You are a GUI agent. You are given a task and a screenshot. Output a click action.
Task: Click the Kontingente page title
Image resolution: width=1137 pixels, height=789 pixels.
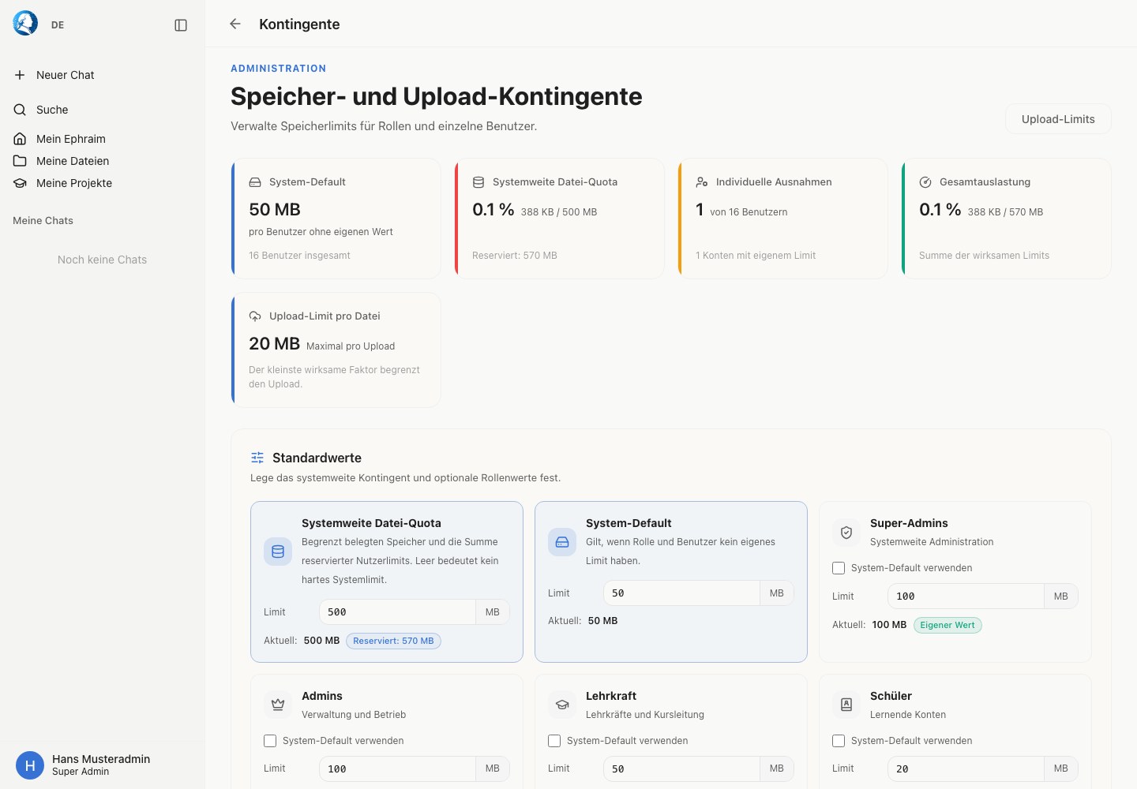[x=299, y=24]
